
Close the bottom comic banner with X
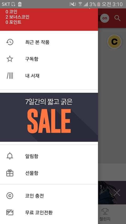coord(117,192)
